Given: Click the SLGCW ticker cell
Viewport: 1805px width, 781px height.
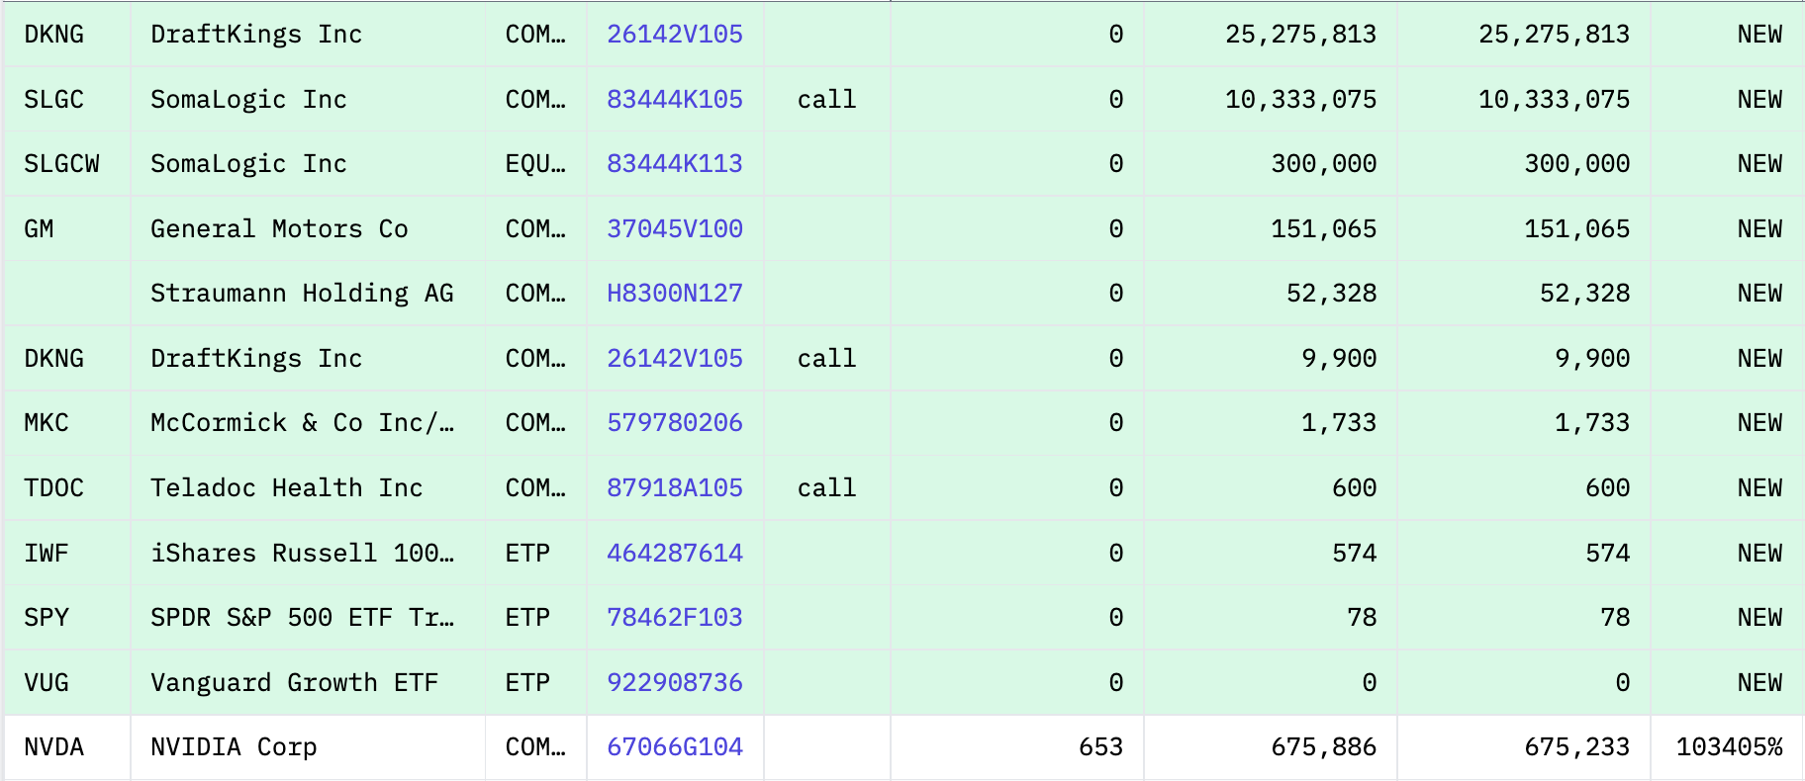Looking at the screenshot, I should tap(61, 164).
